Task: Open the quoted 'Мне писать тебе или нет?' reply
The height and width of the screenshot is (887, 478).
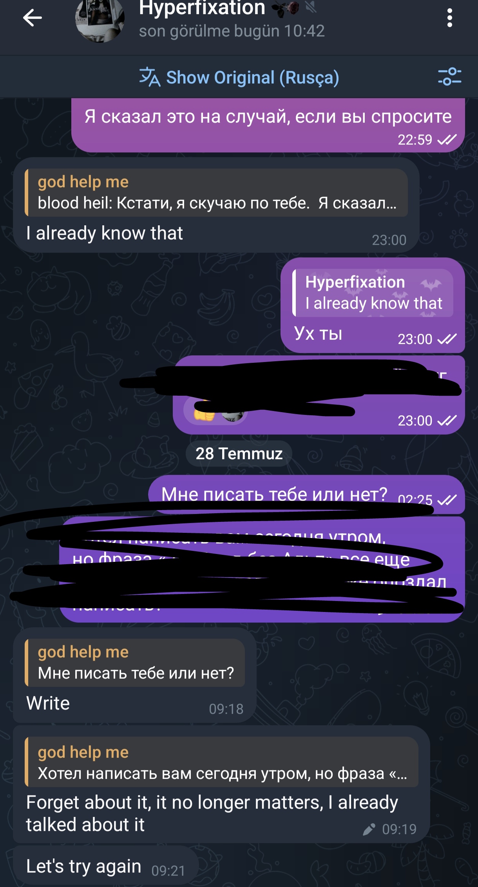Action: pyautogui.click(x=135, y=663)
